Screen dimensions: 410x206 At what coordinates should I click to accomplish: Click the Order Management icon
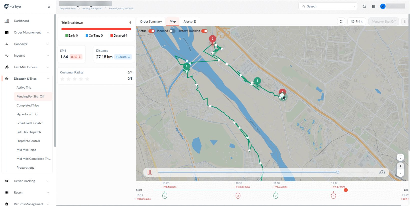pyautogui.click(x=7, y=32)
